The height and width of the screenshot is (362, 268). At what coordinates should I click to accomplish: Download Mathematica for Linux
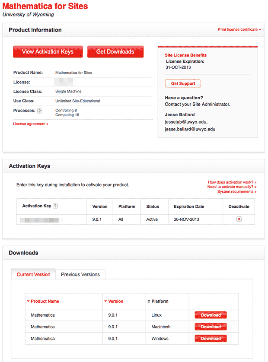coord(211,315)
